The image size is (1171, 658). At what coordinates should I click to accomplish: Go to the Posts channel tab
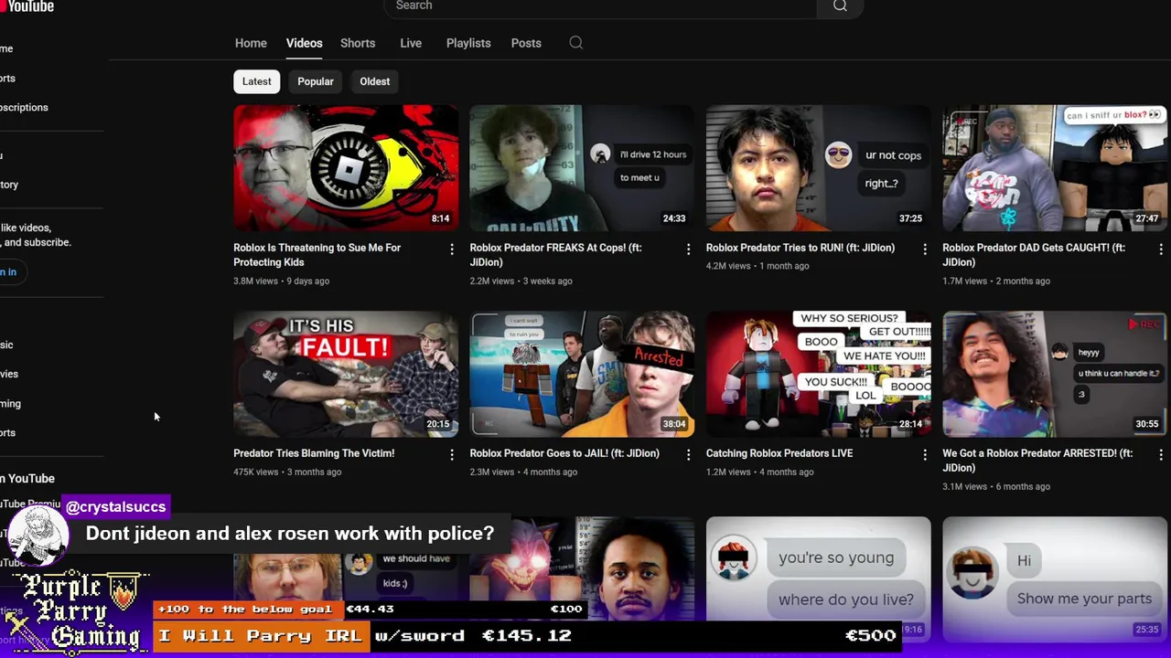[526, 43]
